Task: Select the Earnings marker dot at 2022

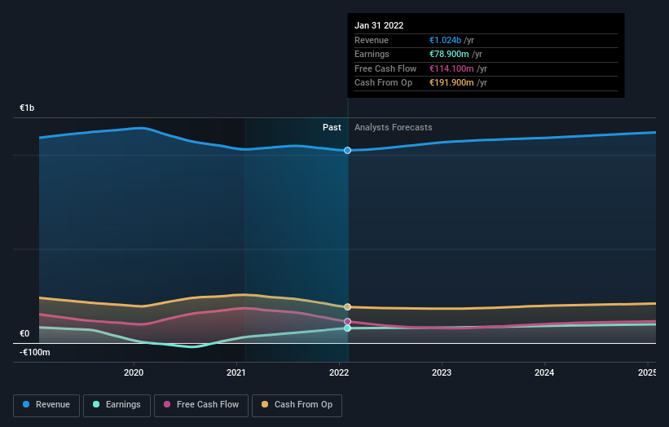Action: click(x=347, y=328)
